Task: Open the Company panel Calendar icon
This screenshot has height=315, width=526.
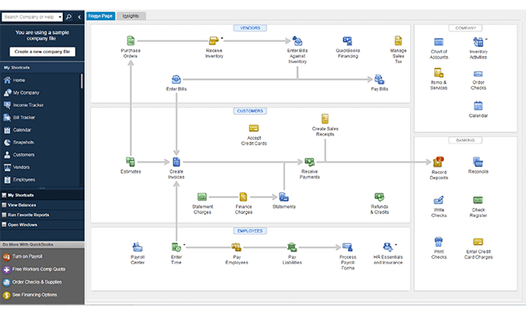Action: 478,106
